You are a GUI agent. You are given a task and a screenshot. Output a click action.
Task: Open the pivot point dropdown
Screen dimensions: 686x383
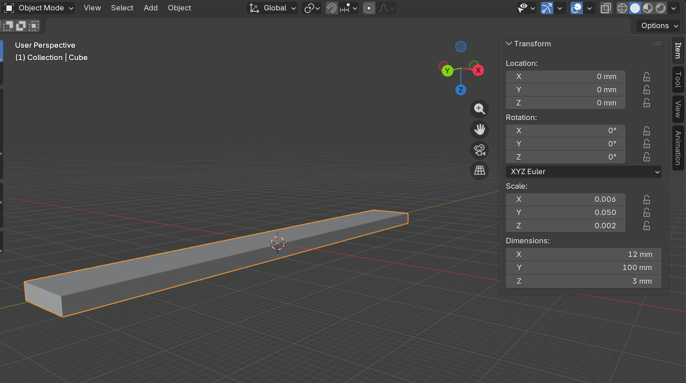312,8
